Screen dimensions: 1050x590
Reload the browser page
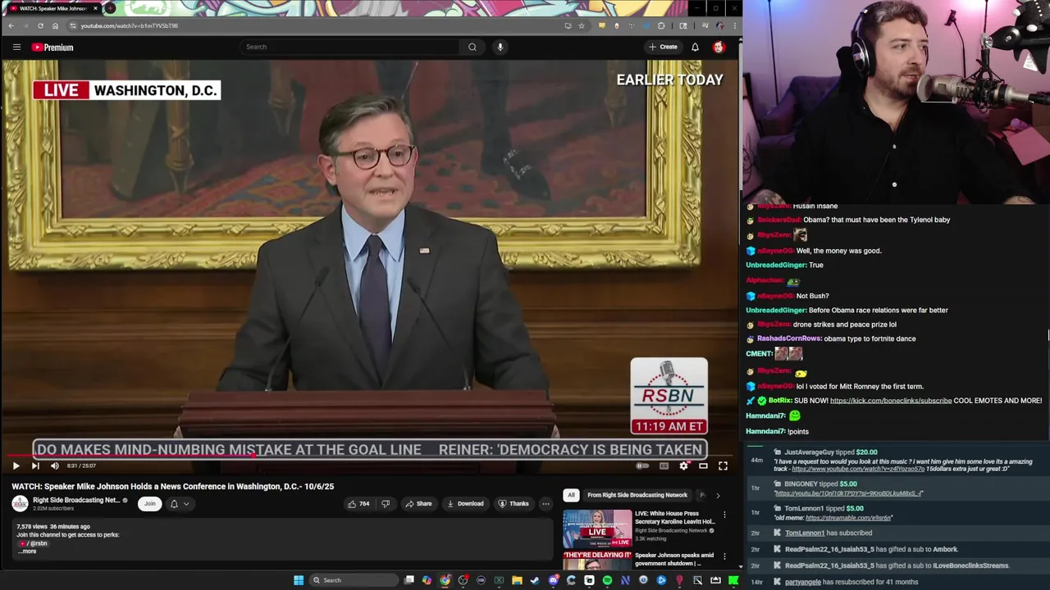tap(40, 25)
